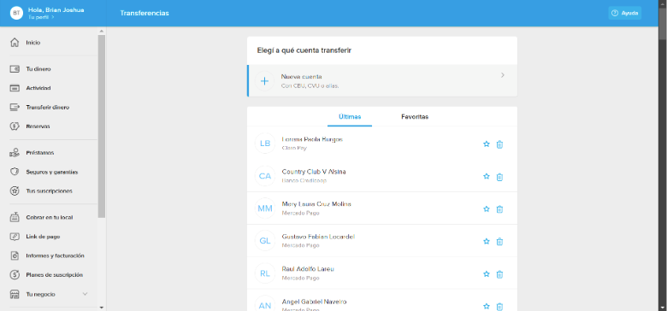Star Mery Laura Cruz Molina account
Image resolution: width=667 pixels, height=311 pixels.
[x=487, y=209]
